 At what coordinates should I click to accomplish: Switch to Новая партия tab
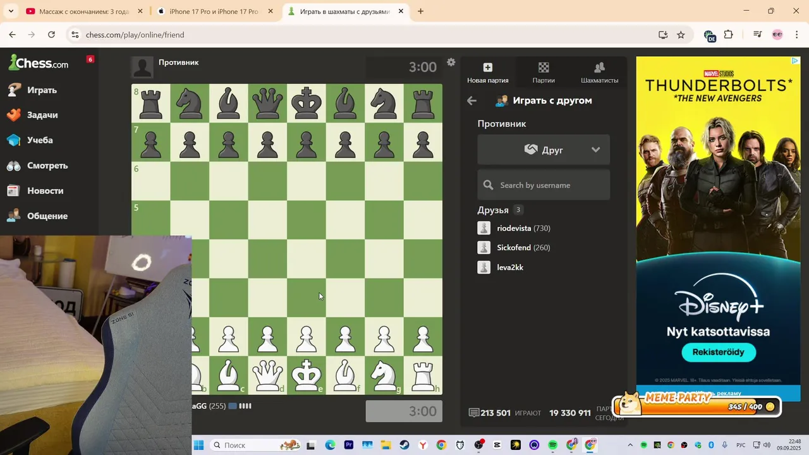pyautogui.click(x=487, y=73)
